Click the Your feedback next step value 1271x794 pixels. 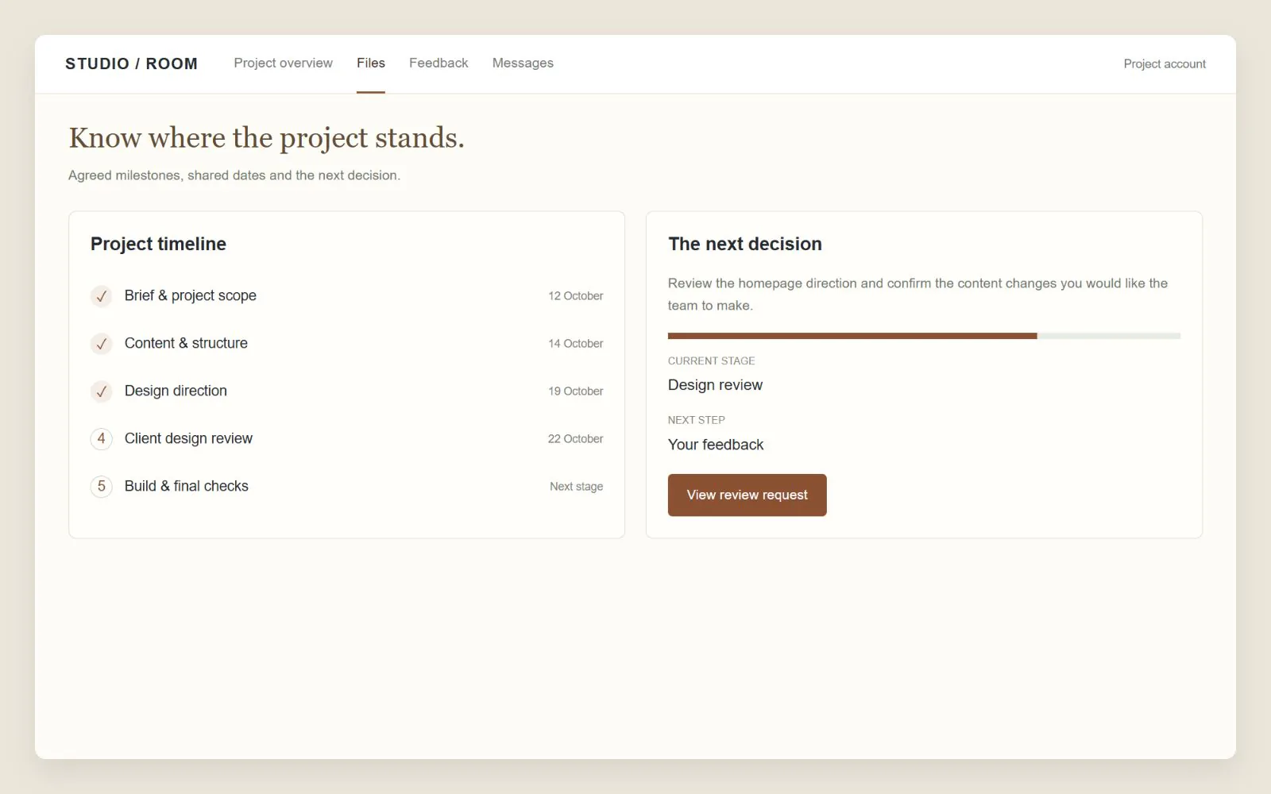point(715,445)
